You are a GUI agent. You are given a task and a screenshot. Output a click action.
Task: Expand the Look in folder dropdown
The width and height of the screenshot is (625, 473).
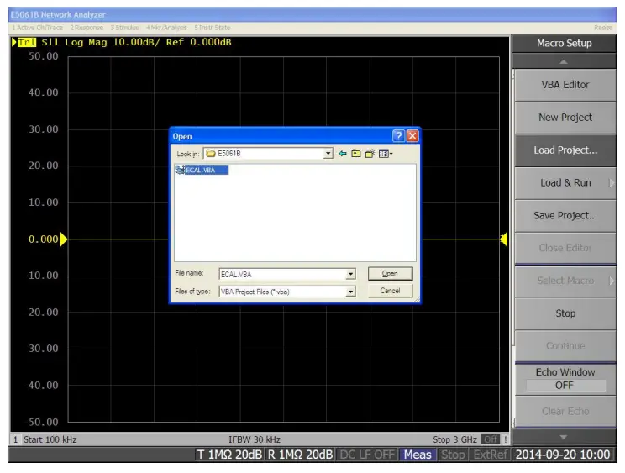pos(328,154)
